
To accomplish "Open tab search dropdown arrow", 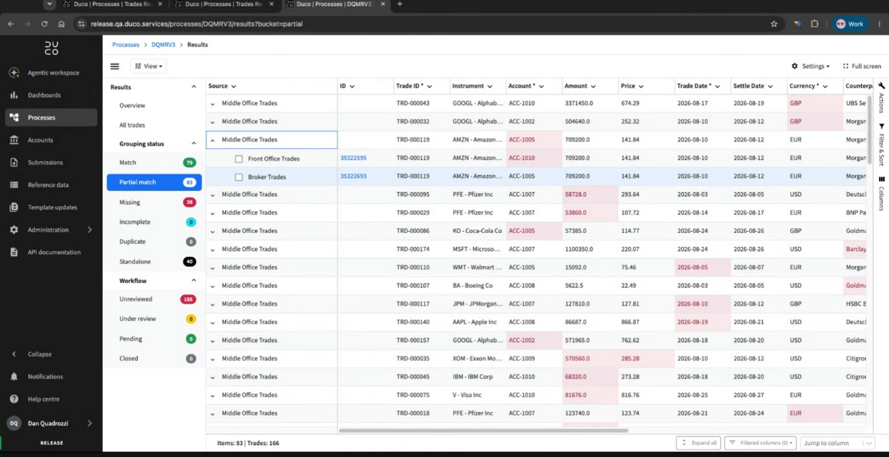I will click(49, 4).
